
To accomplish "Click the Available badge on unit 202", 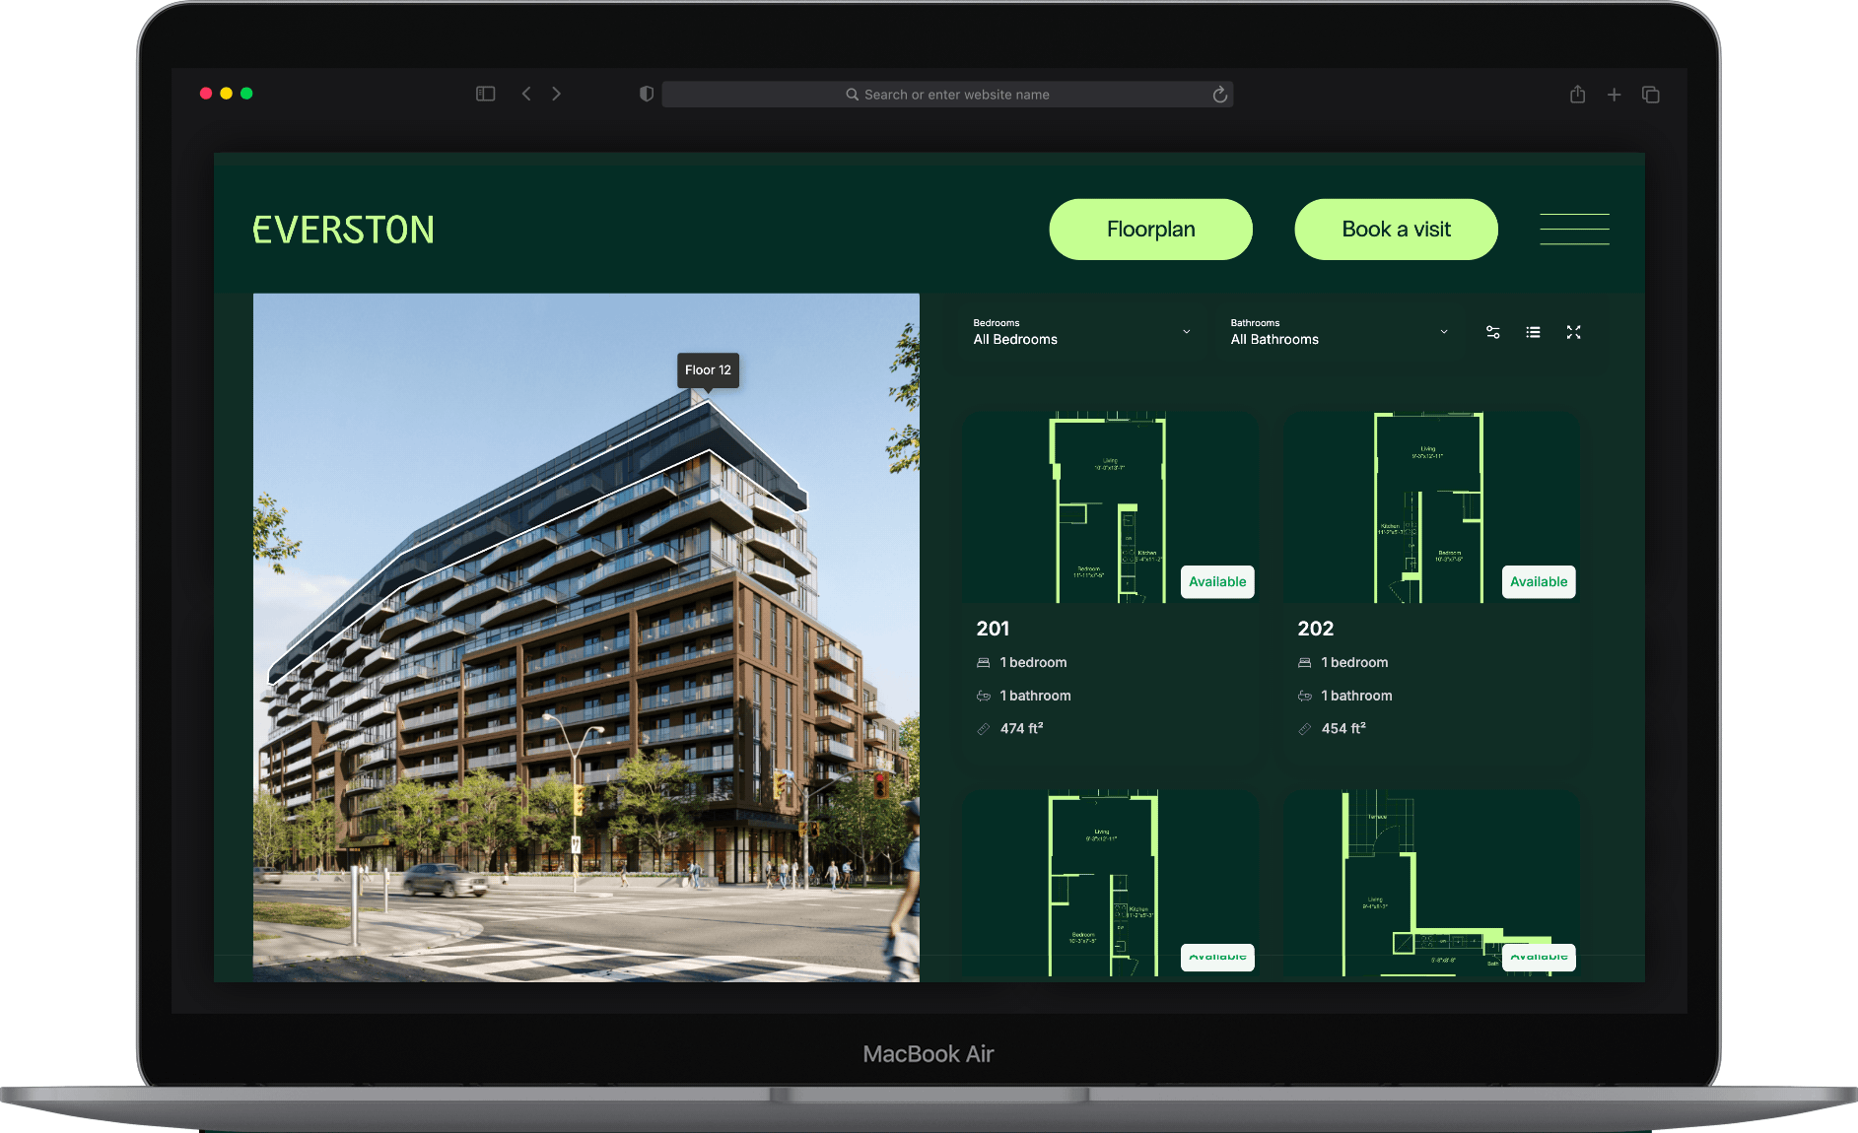I will tap(1539, 581).
